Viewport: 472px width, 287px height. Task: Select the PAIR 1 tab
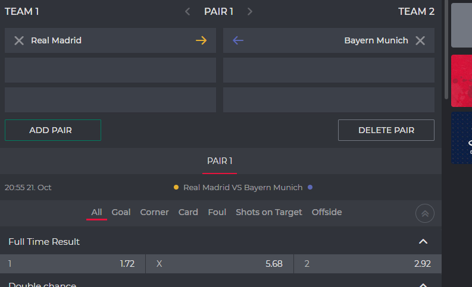(x=220, y=161)
